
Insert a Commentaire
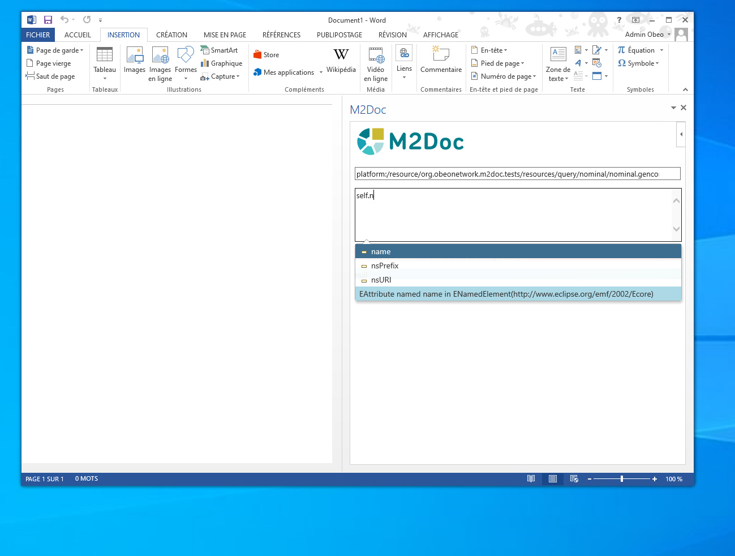point(441,61)
